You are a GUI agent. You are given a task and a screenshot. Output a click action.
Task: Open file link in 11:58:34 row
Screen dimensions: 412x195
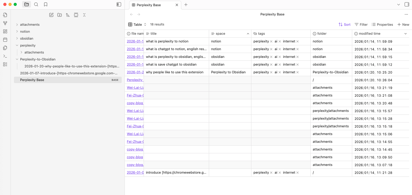coord(135,49)
